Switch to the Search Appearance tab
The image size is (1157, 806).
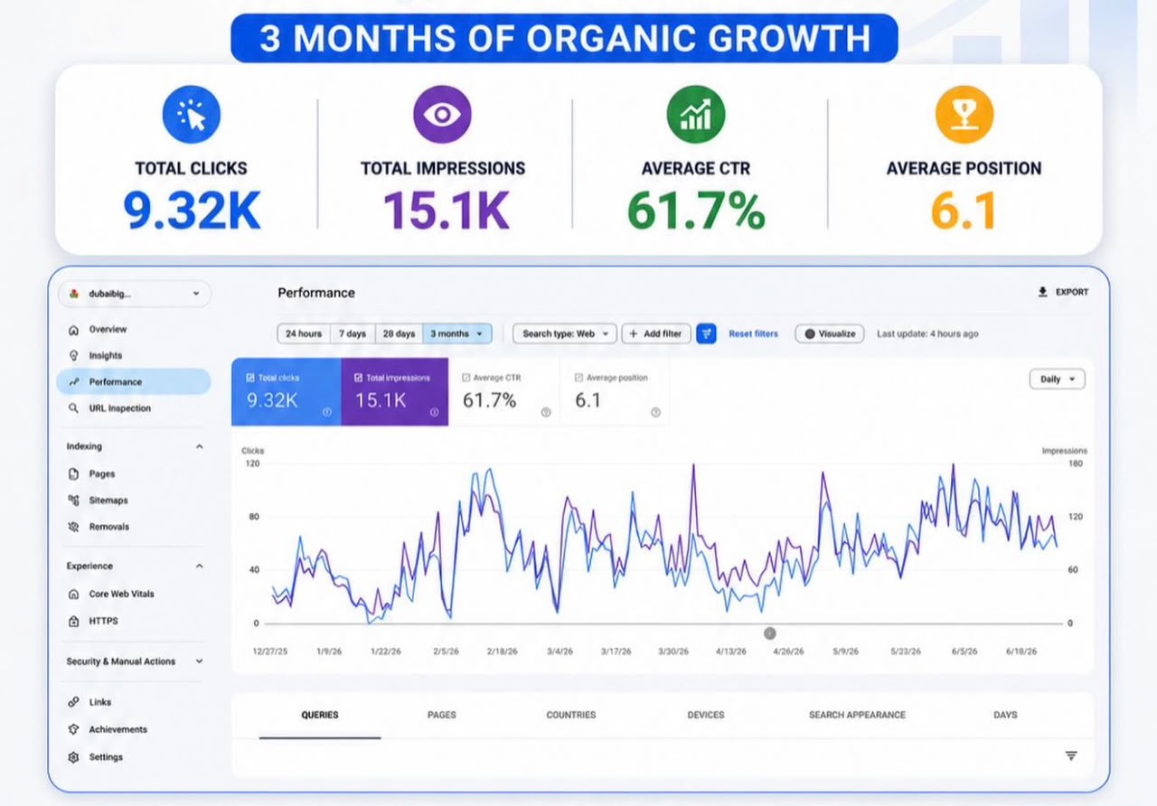point(857,715)
